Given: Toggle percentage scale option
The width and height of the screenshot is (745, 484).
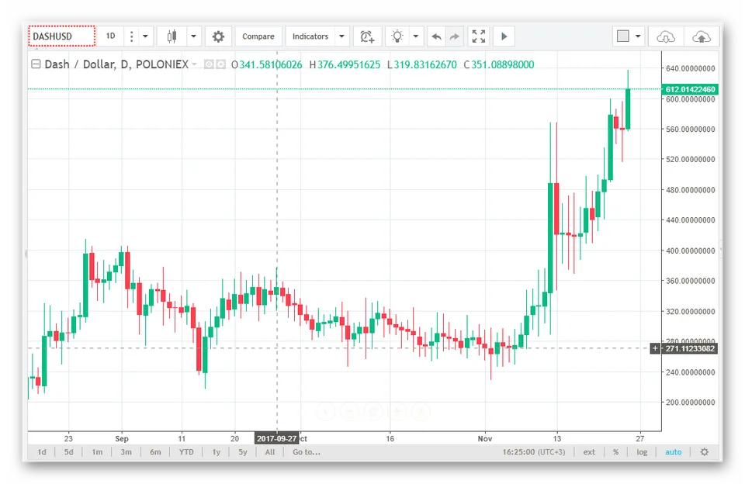Looking at the screenshot, I should [x=615, y=452].
